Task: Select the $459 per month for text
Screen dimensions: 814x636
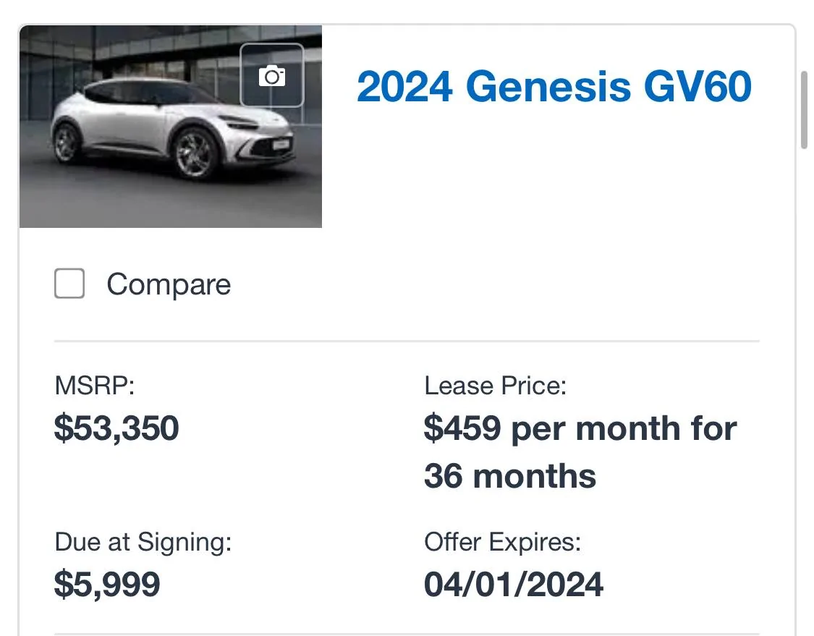Action: 580,428
